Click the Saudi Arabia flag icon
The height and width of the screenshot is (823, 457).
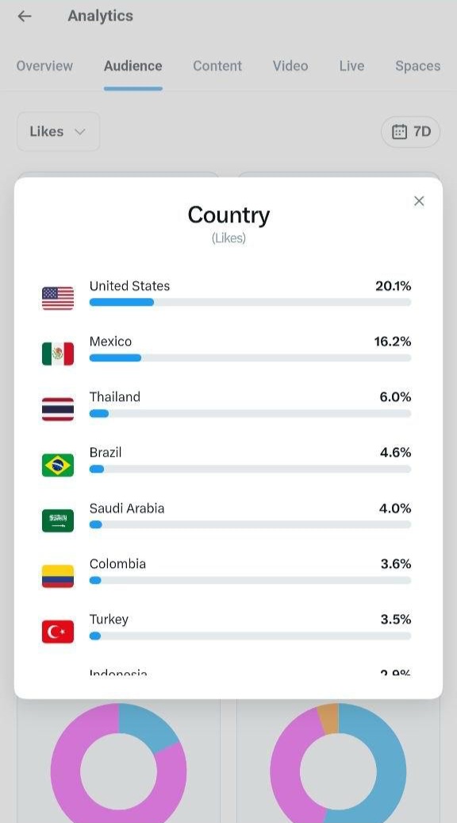coord(58,520)
